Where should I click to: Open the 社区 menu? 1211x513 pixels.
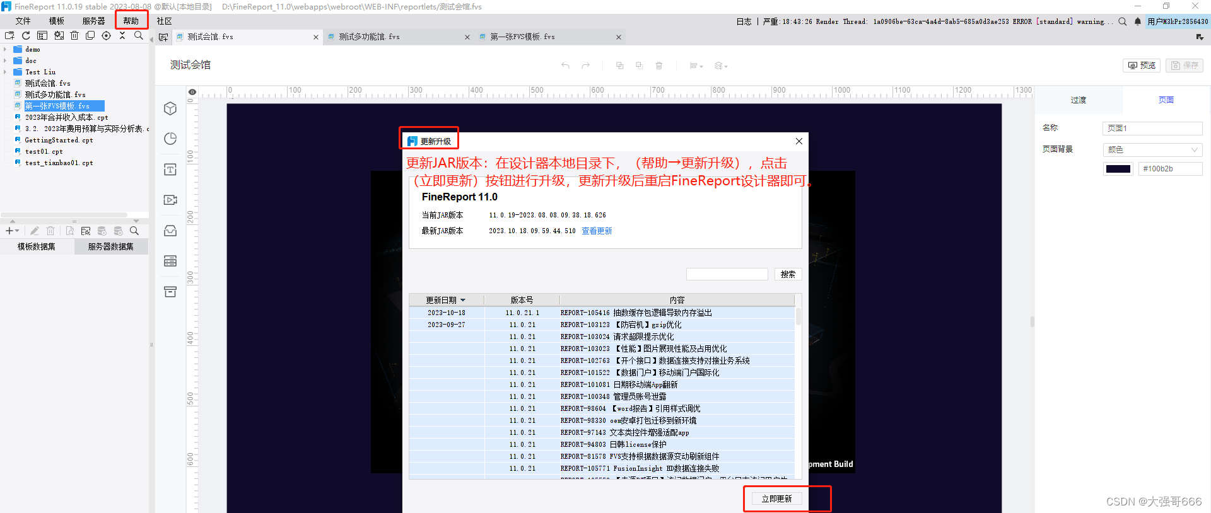point(165,21)
